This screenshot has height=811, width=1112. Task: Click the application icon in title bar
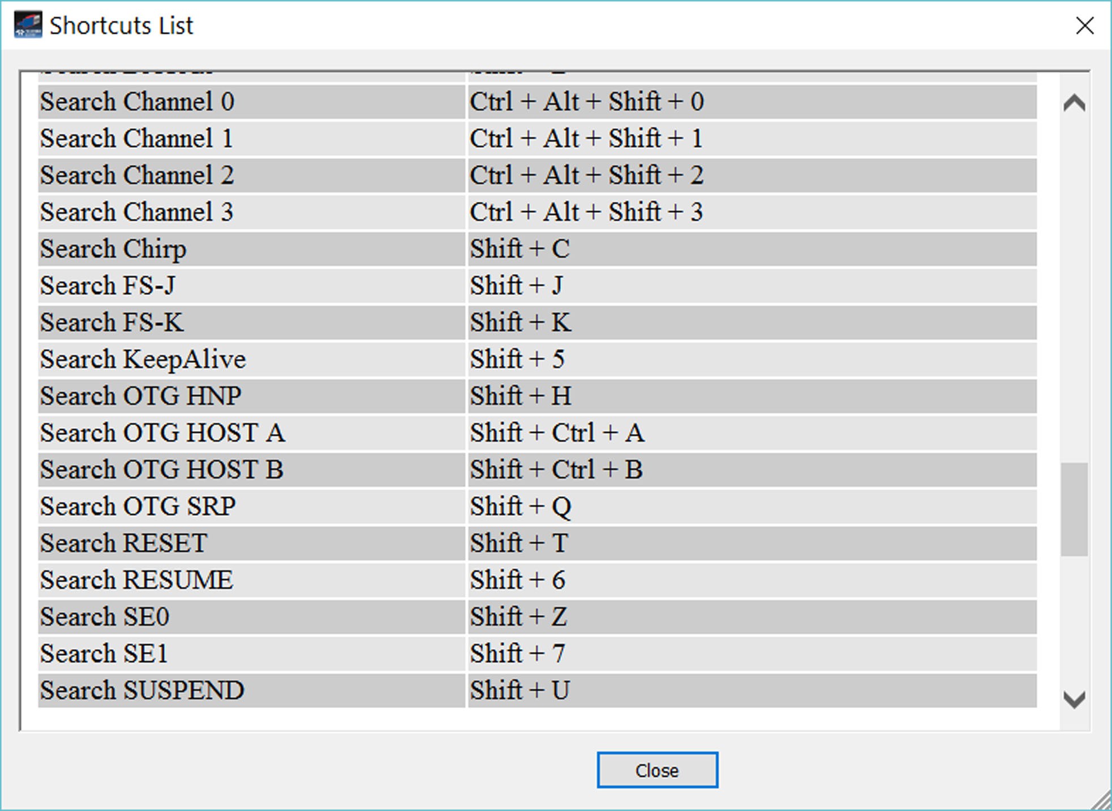point(28,25)
